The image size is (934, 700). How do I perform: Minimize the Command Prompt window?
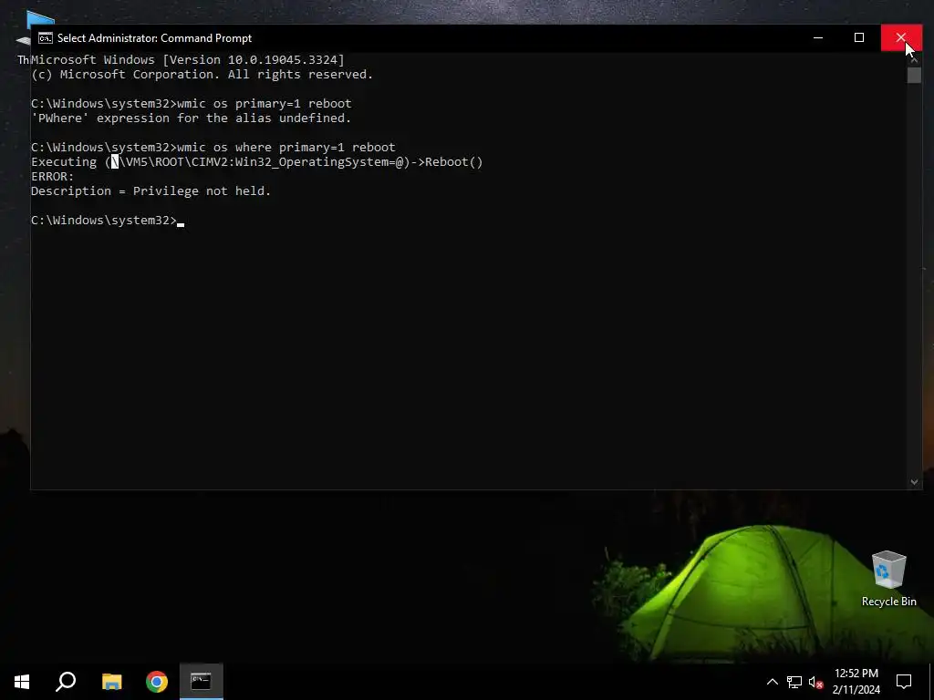(818, 38)
